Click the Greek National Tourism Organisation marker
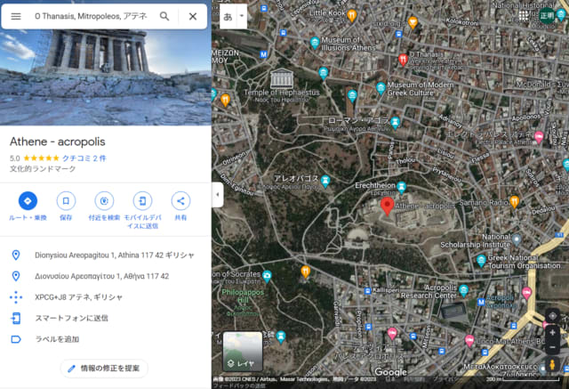The image size is (569, 389). coord(481,261)
